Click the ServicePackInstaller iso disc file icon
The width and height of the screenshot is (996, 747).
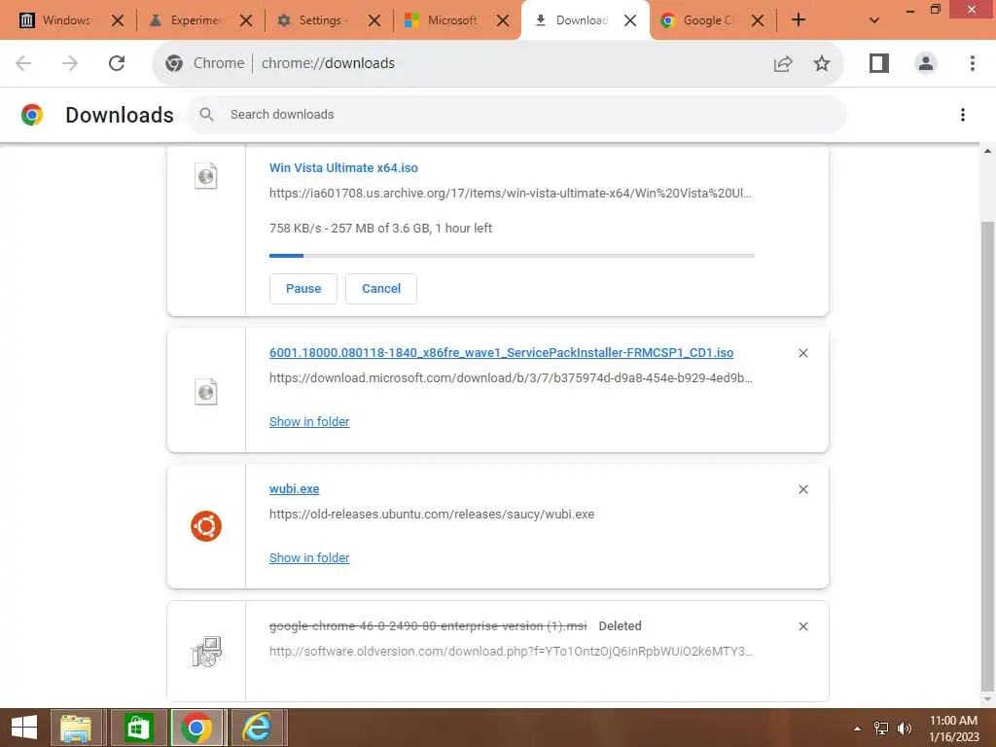click(206, 392)
